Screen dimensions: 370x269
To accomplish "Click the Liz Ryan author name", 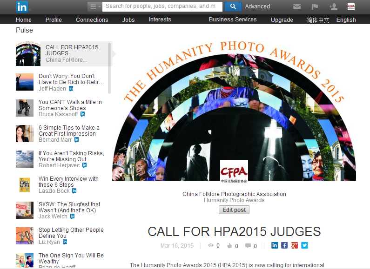I will point(49,242).
